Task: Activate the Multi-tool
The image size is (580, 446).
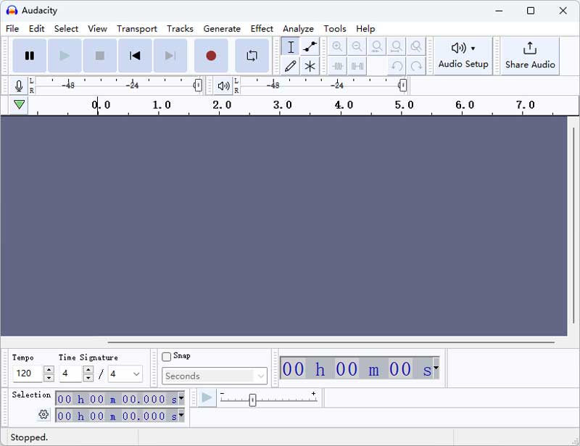Action: tap(310, 65)
